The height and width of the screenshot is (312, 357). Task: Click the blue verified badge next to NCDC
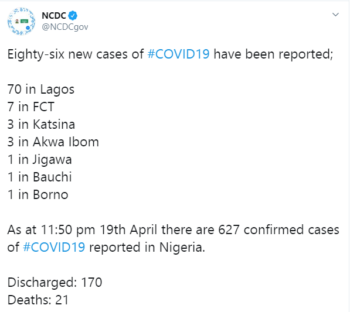[x=73, y=15]
